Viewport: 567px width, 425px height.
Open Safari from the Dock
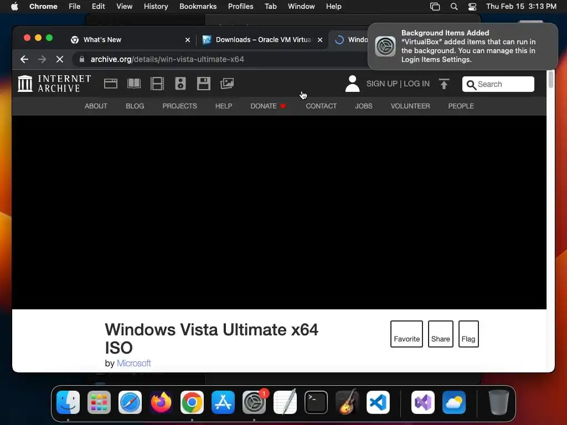click(x=130, y=402)
